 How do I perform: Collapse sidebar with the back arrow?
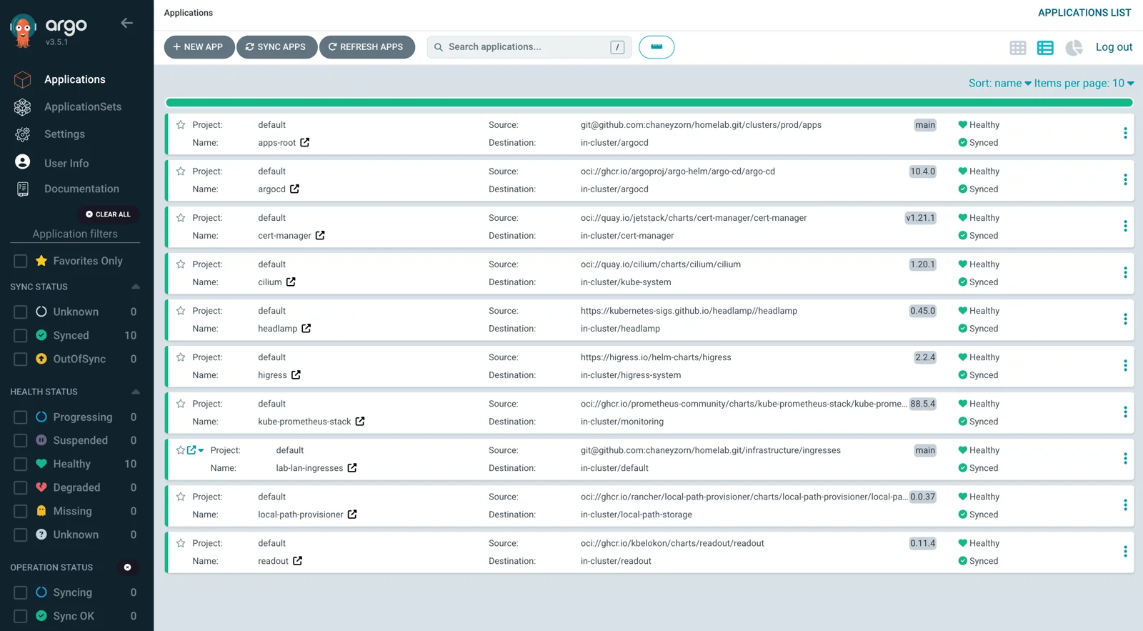coord(126,23)
